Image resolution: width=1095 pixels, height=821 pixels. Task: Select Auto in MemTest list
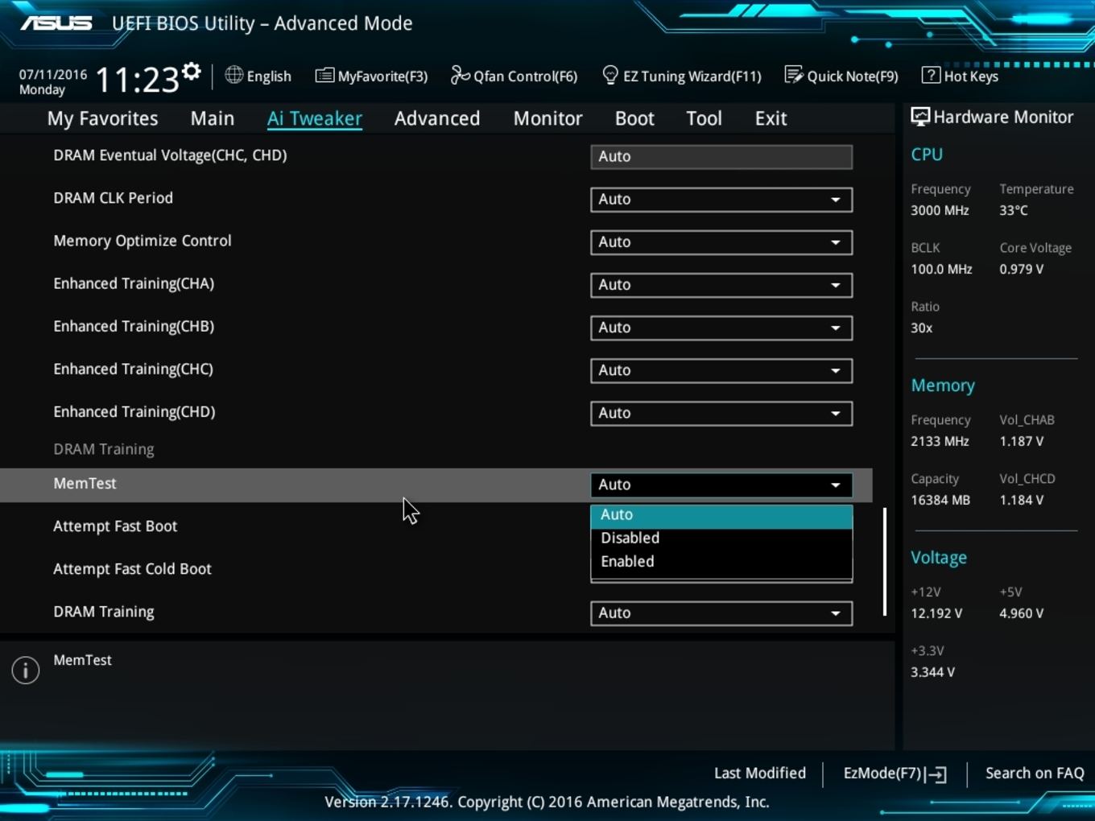click(x=721, y=515)
